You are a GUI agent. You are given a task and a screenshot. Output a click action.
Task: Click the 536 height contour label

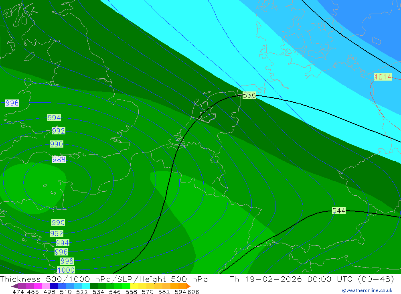(x=249, y=95)
